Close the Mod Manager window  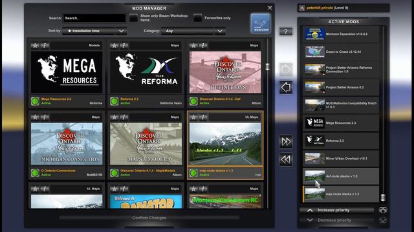tap(270, 8)
